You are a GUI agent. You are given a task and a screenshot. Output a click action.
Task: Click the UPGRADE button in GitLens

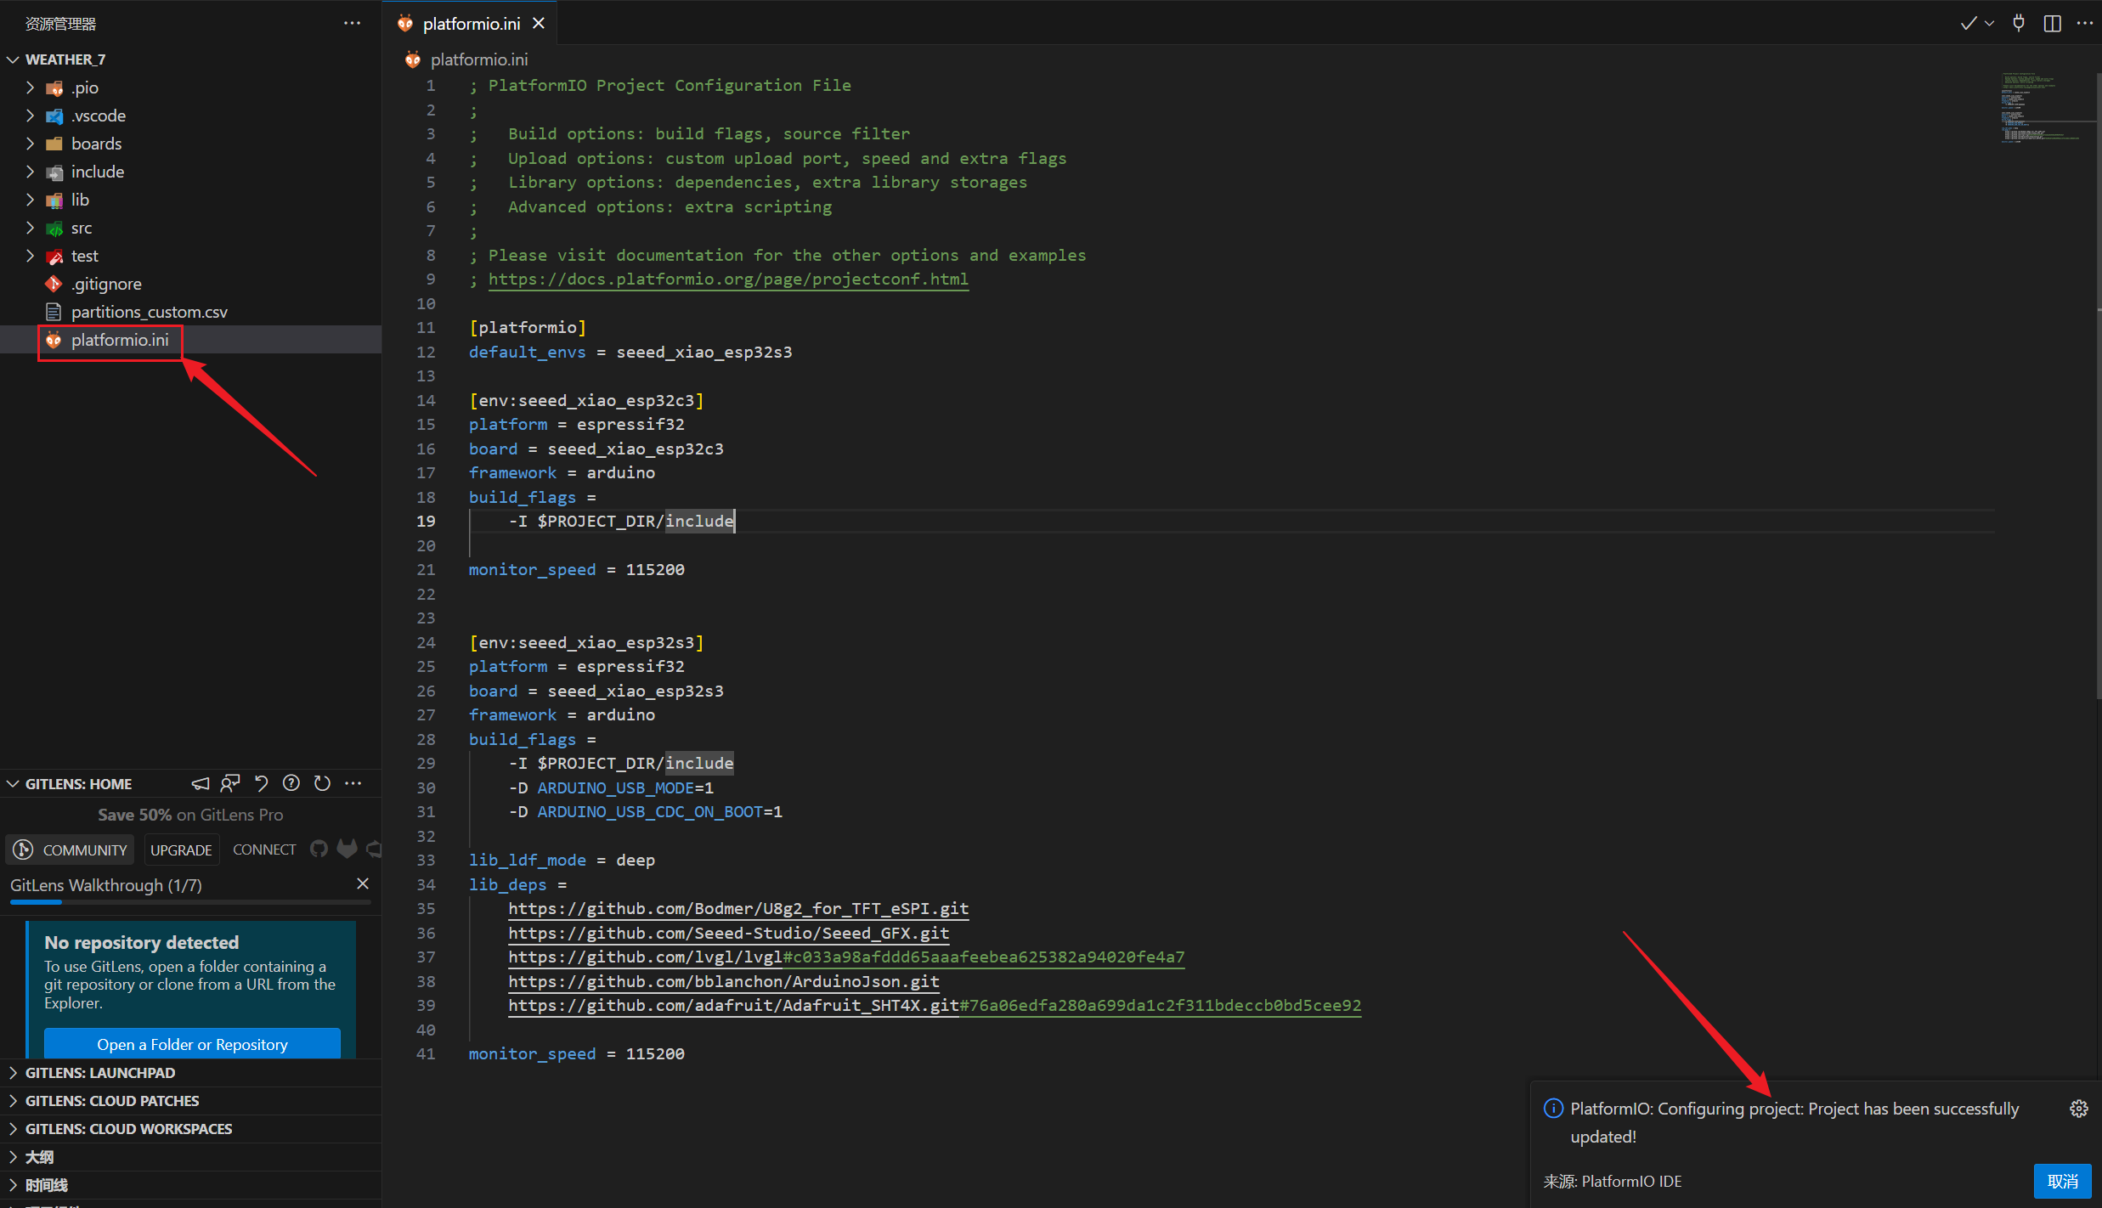181,850
